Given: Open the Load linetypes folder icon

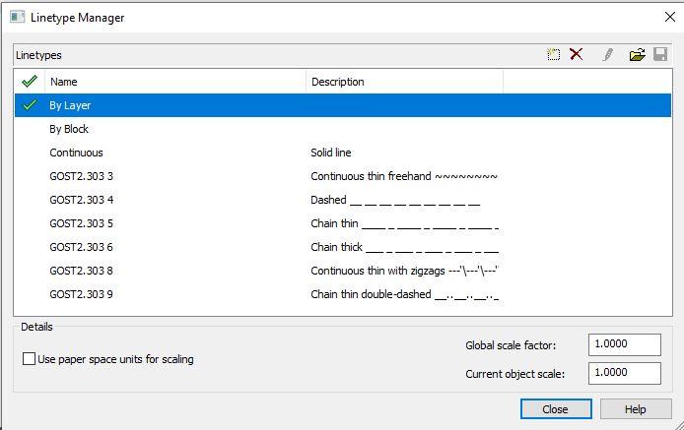Looking at the screenshot, I should click(637, 55).
